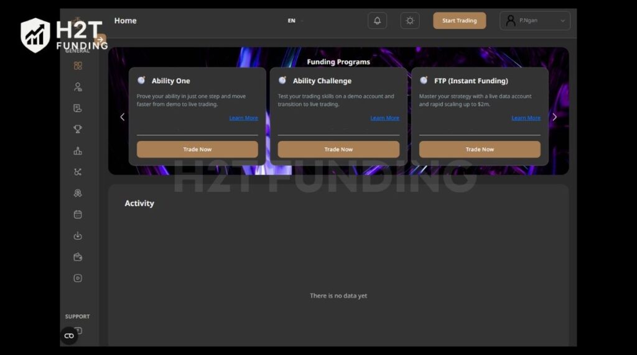Expand sidebar with orange arrow button
Viewport: 637px width, 355px height.
pyautogui.click(x=100, y=39)
